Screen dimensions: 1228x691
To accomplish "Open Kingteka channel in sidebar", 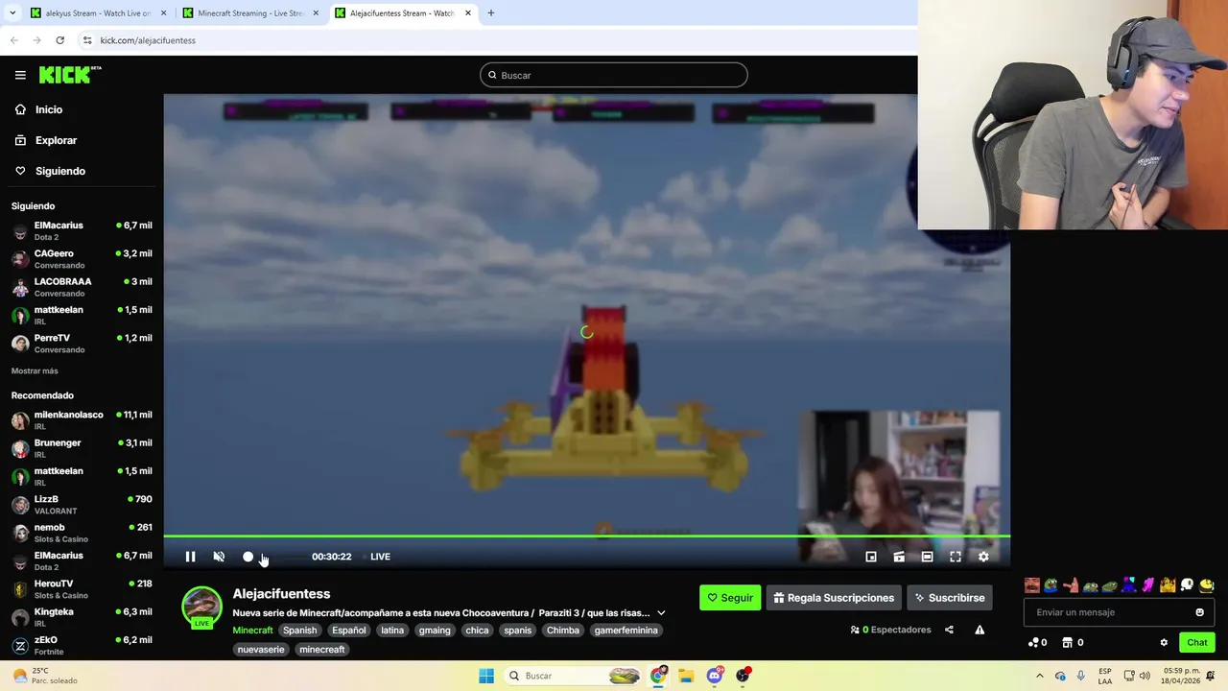I will coord(82,617).
